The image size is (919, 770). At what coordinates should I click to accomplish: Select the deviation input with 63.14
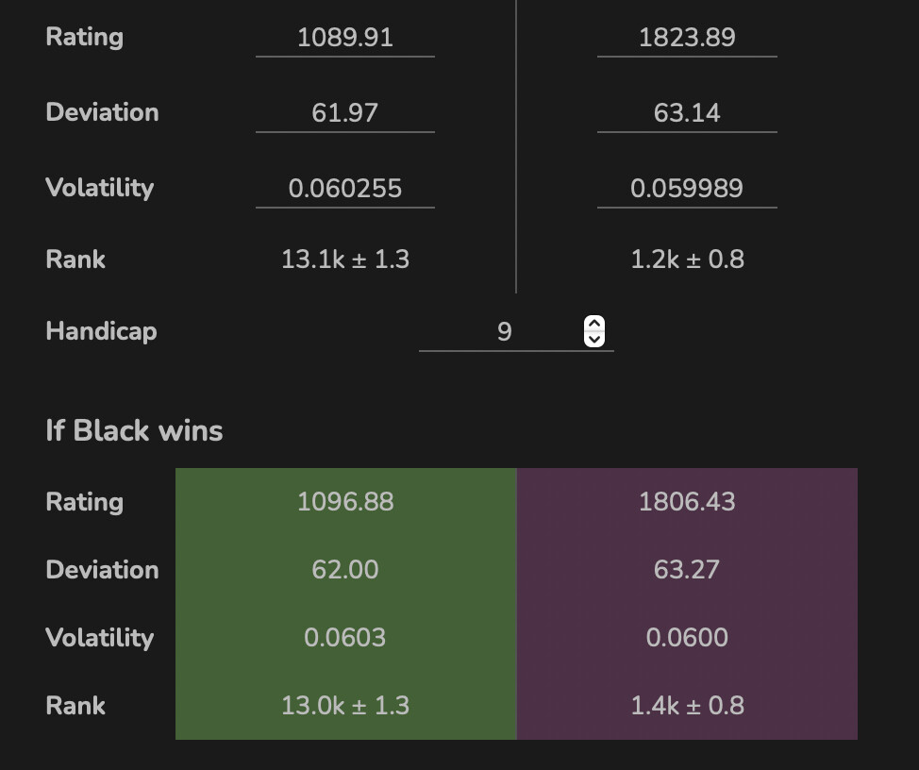tap(687, 113)
